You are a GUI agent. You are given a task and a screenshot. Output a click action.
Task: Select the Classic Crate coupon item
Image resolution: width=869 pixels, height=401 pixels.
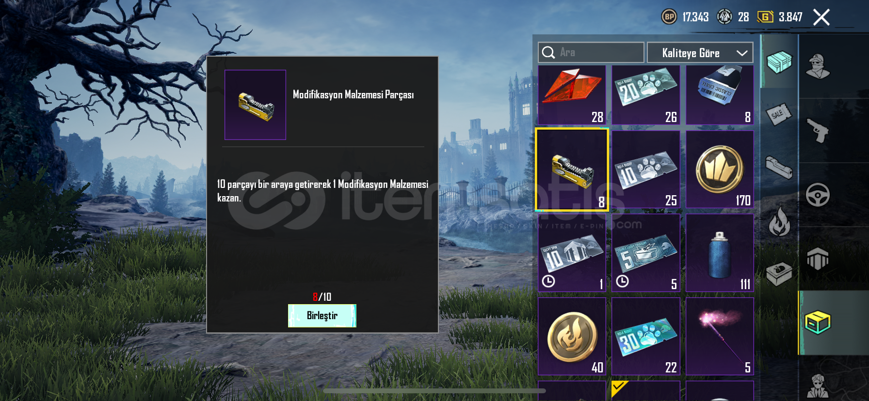point(720,95)
